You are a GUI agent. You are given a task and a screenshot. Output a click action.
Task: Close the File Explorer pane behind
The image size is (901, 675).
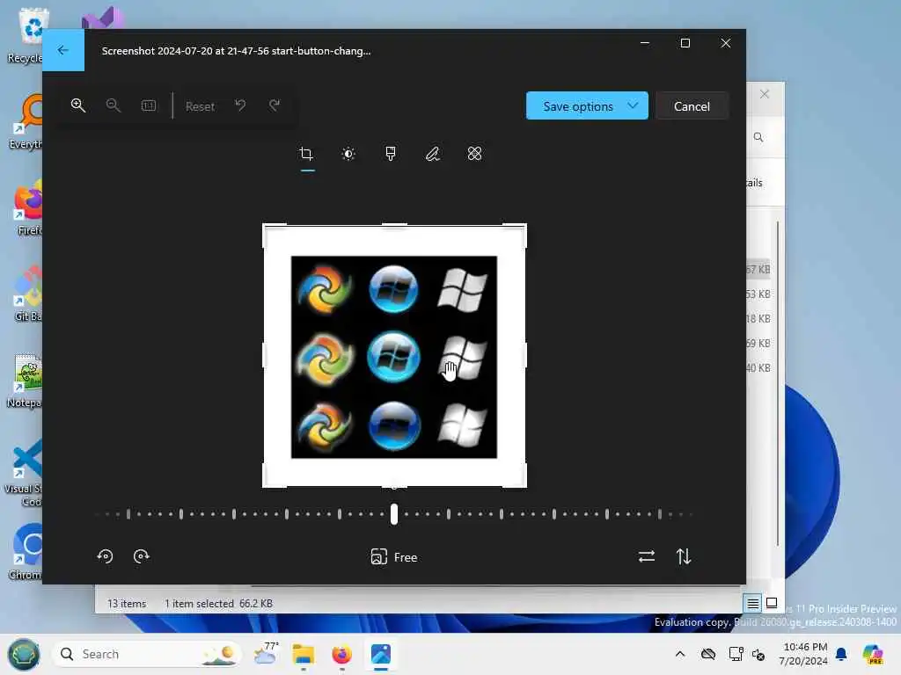click(x=765, y=94)
